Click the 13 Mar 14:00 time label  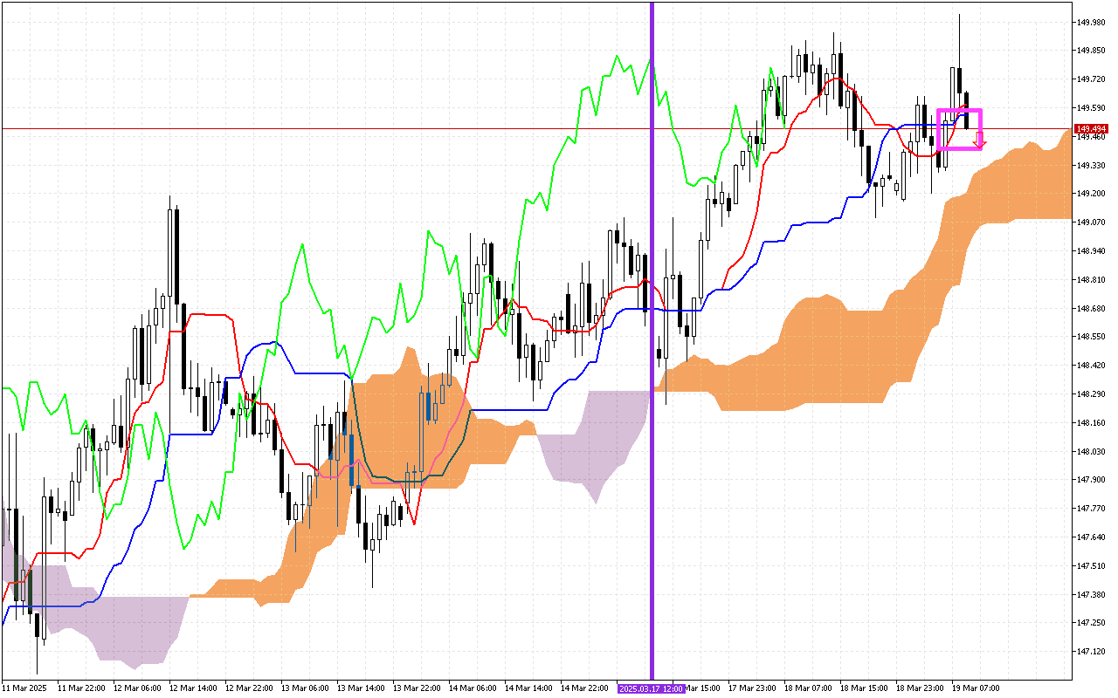[361, 688]
